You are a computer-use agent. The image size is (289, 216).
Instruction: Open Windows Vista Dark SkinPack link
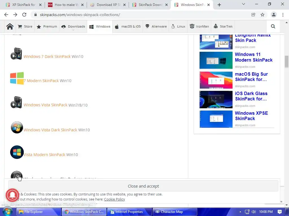tap(50, 130)
